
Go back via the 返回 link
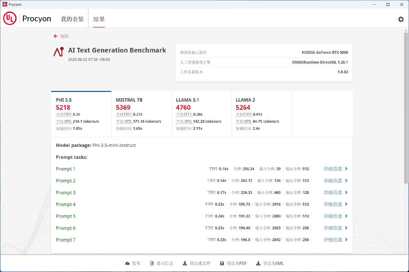click(64, 36)
